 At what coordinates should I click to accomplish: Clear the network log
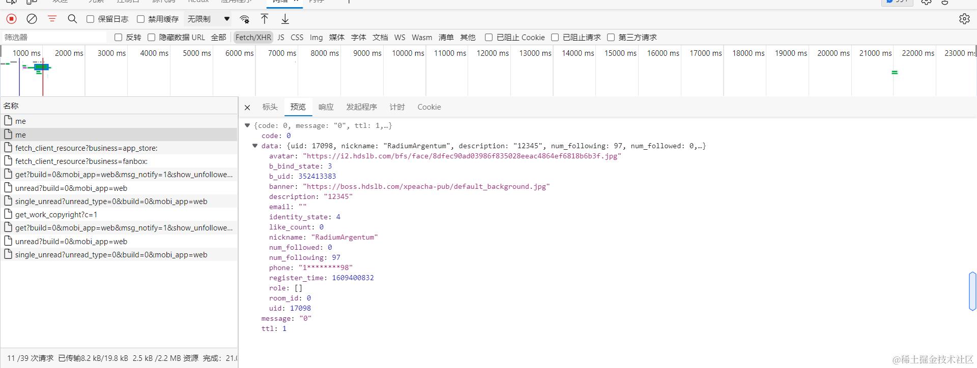(x=32, y=19)
